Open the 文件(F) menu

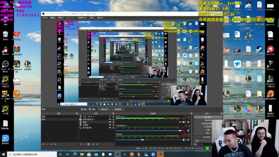point(44,18)
